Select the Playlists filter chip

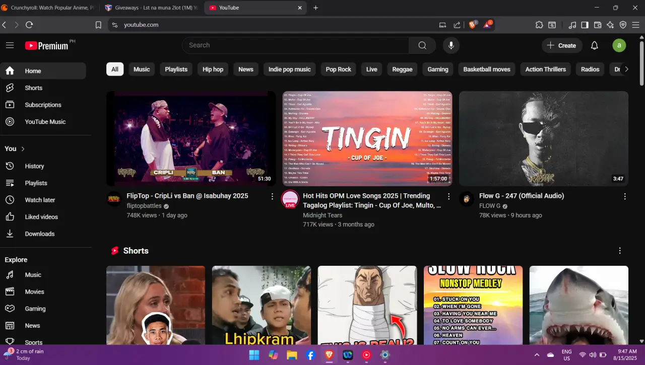coord(176,69)
